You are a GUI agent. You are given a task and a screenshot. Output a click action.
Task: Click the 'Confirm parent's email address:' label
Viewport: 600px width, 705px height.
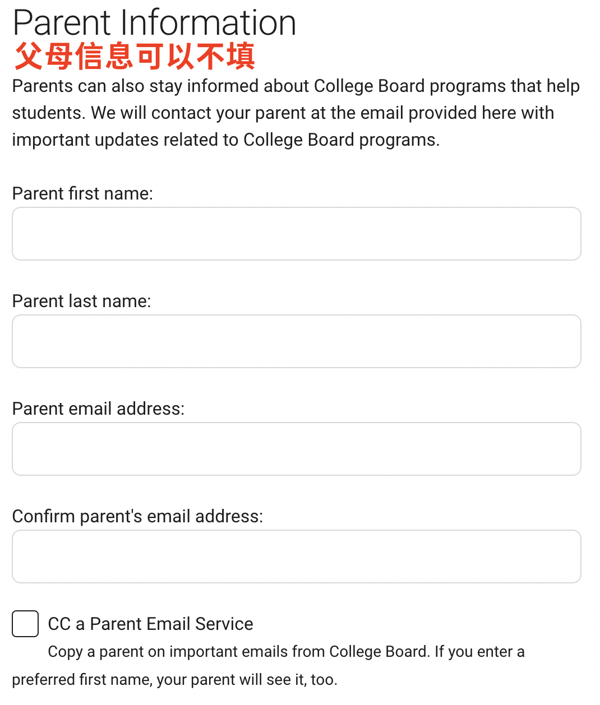pos(137,516)
